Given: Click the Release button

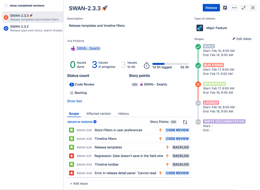Looking at the screenshot, I should (x=211, y=8).
